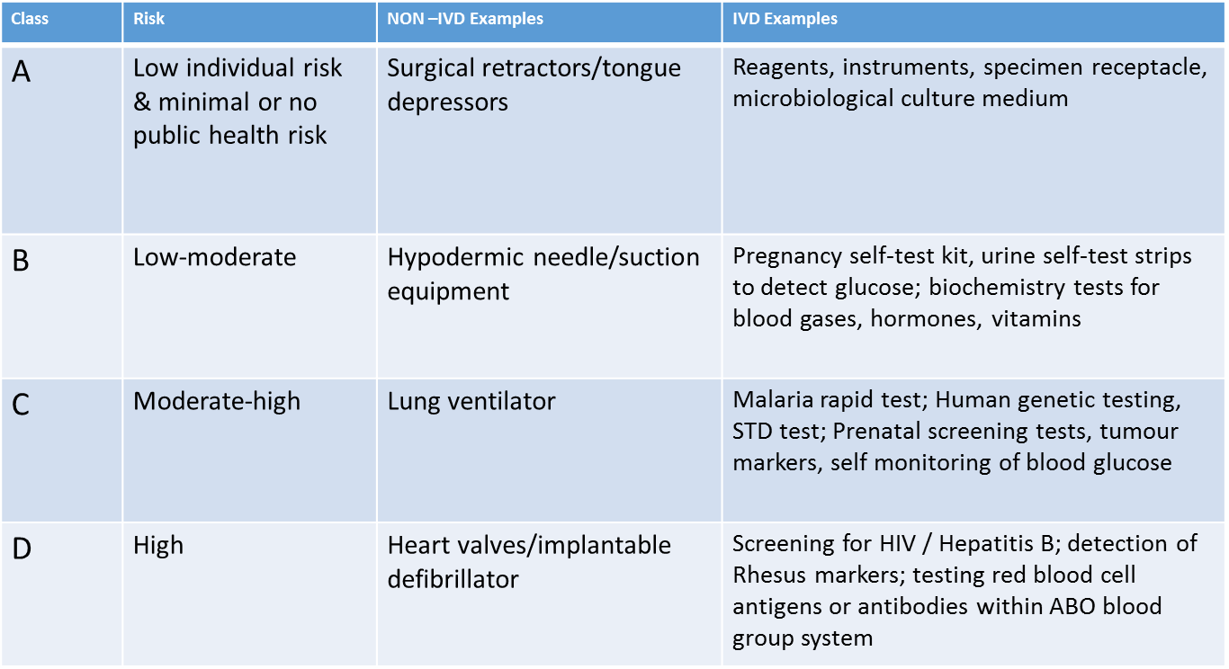This screenshot has width=1229, height=669.
Task: Click the Class column header
Action: tap(62, 22)
